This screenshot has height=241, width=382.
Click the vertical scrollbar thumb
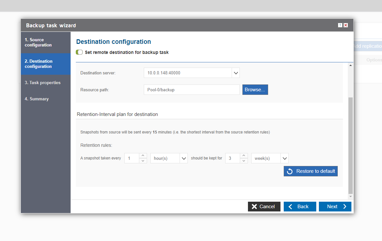pos(350,146)
